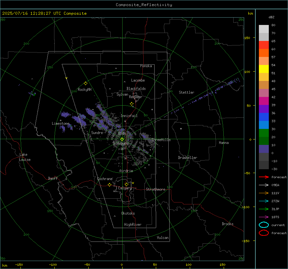288x269 pixels.
Task: Click the magenta 18TS arrow legend icon
Action: pyautogui.click(x=264, y=217)
